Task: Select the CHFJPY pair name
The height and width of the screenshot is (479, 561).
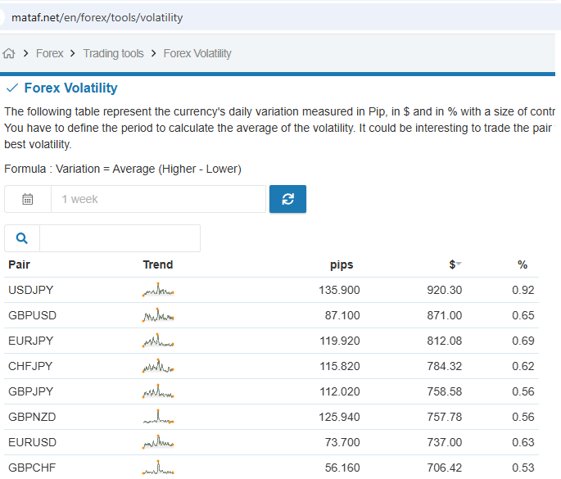Action: point(30,366)
